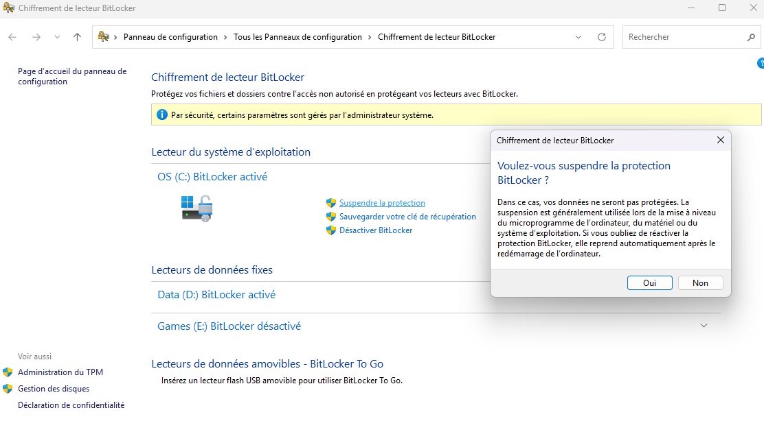Click shield icon next to Administration du TPM
Screen dimensions: 764x421
point(8,372)
